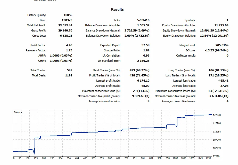Select the Gross Loss value -6 628.26

65,36
